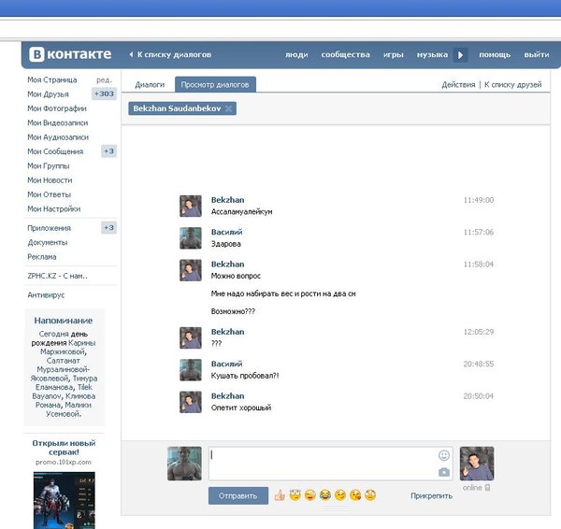Viewport: 561px width, 529px height.
Task: Click the +303 friends counter badge
Action: (x=104, y=94)
